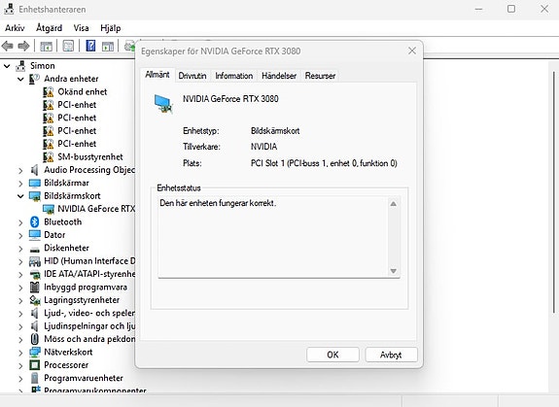This screenshot has width=559, height=407.
Task: Switch to the Drivrutin tab
Action: pyautogui.click(x=192, y=76)
